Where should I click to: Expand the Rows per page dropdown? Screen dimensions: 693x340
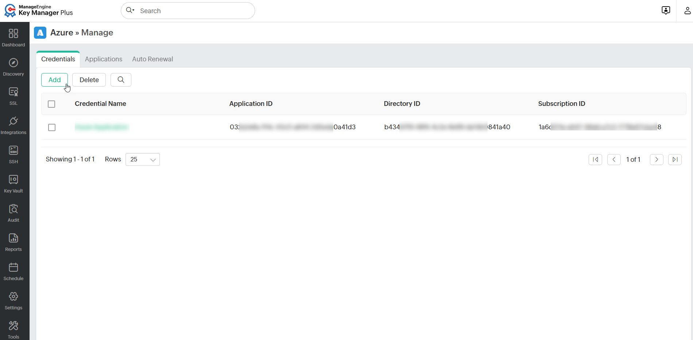143,160
